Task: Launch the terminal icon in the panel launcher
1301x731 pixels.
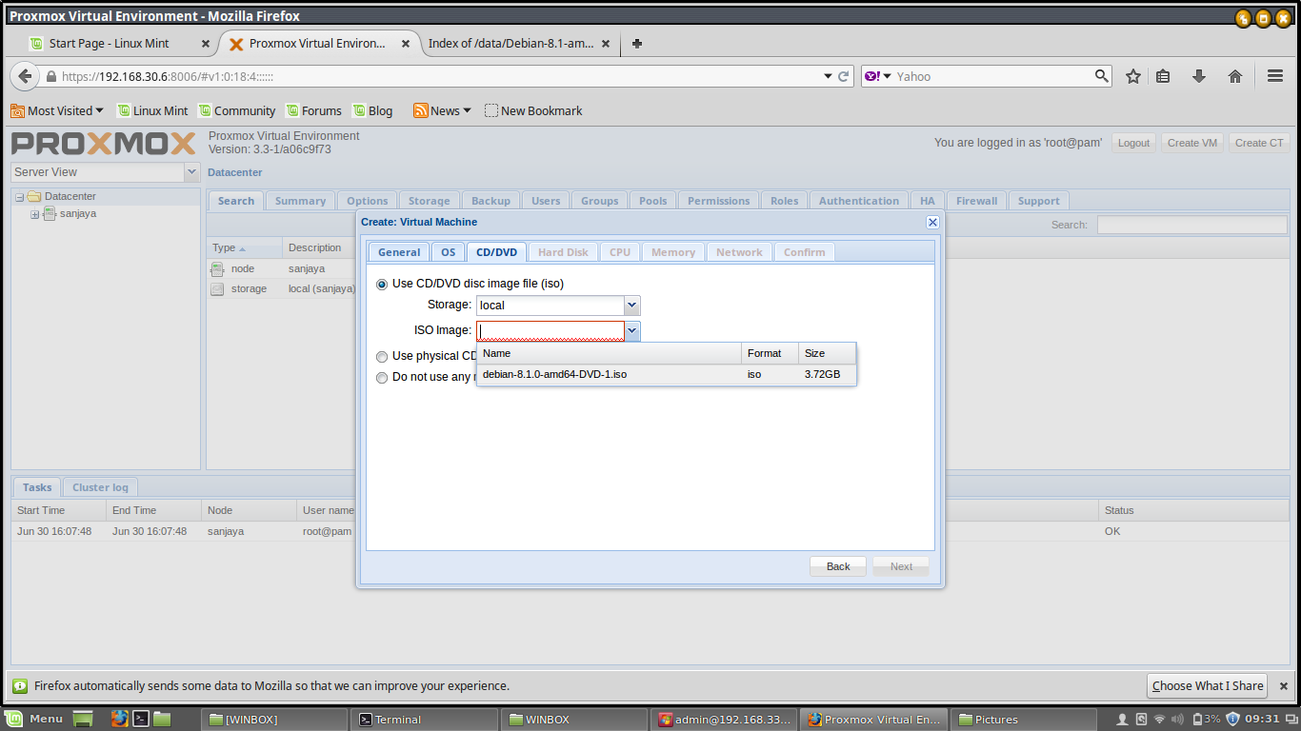Action: point(140,720)
